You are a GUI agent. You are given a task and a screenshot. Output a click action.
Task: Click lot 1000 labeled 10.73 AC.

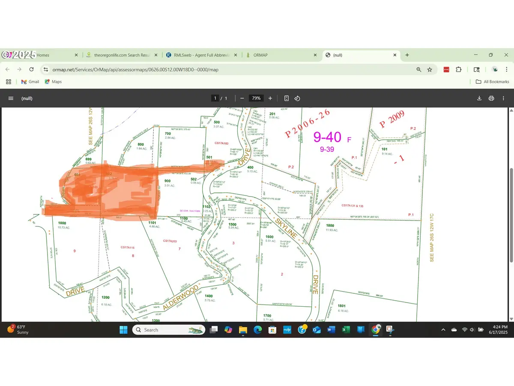pyautogui.click(x=63, y=225)
